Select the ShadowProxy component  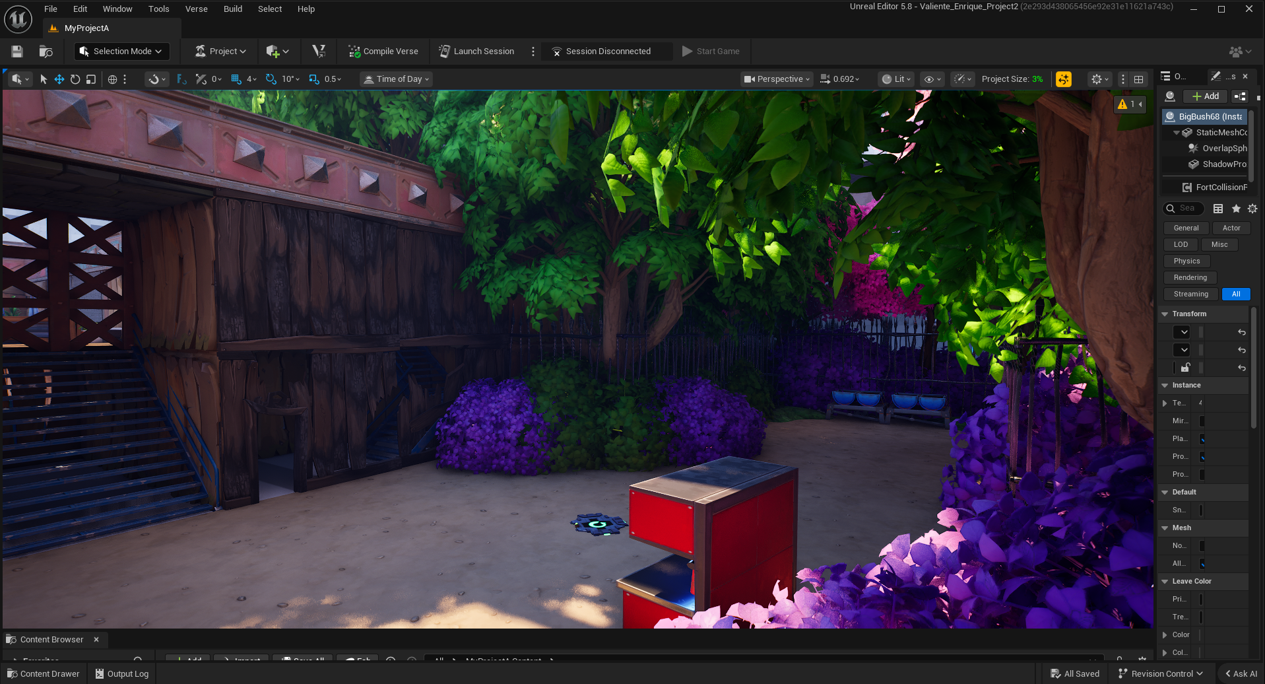coord(1217,164)
